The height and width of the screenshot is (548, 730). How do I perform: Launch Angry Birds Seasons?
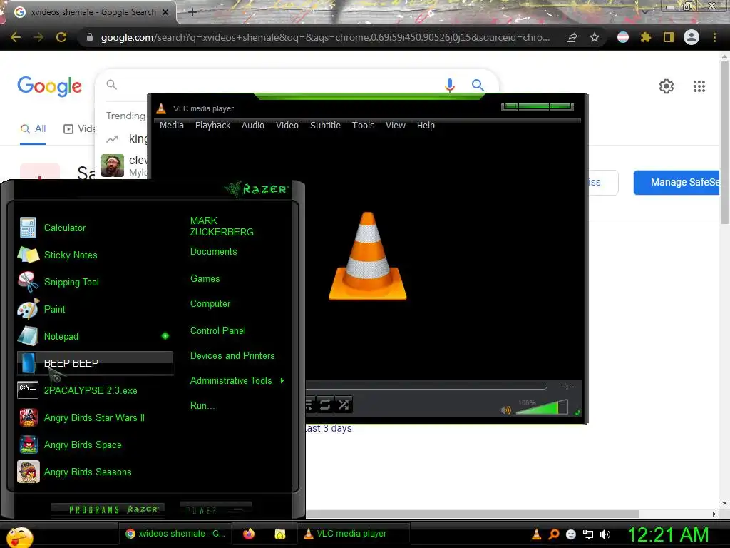tap(95, 472)
